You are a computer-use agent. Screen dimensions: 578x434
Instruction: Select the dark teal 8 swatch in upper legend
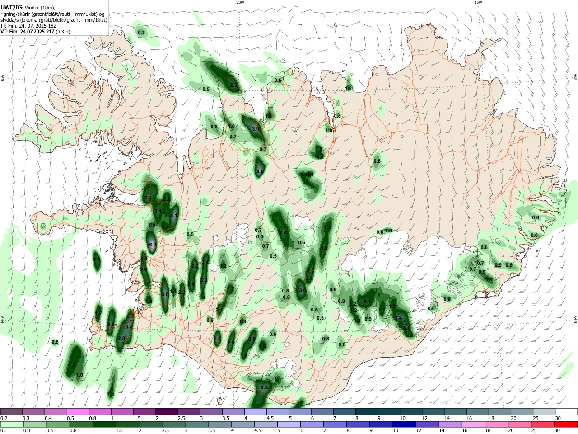[x=367, y=411]
